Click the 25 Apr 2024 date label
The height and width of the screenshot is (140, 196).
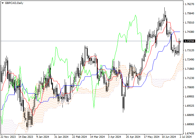(133, 137)
